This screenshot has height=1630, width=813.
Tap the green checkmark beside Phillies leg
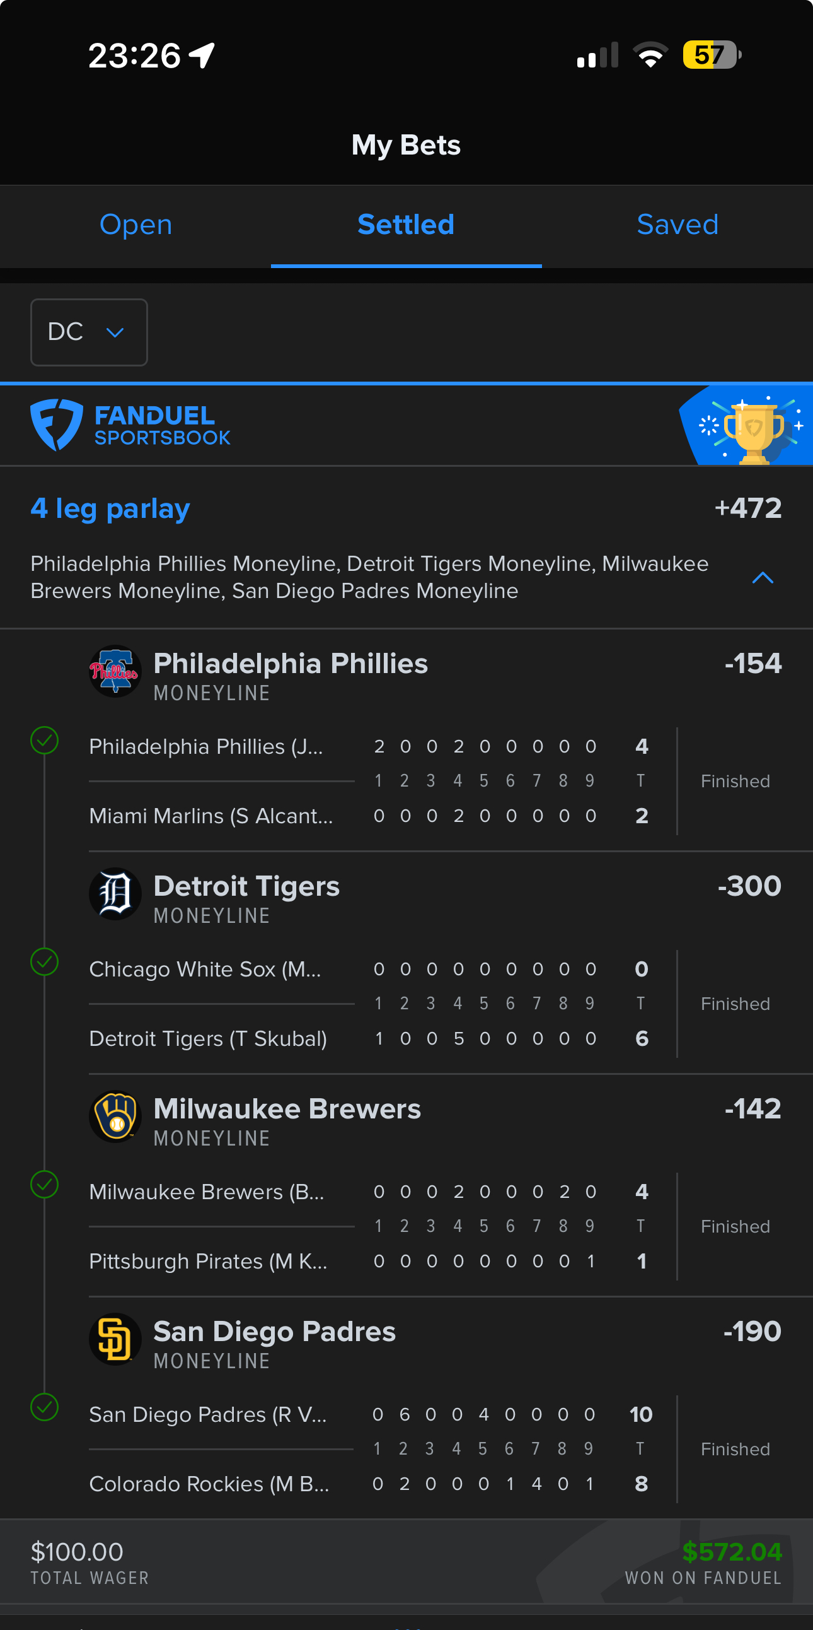pos(44,741)
